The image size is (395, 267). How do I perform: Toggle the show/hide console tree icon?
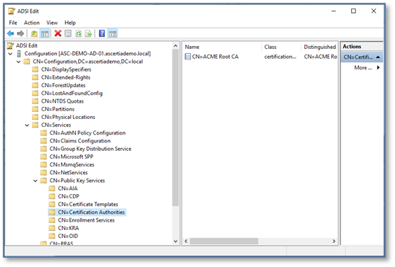click(x=45, y=33)
